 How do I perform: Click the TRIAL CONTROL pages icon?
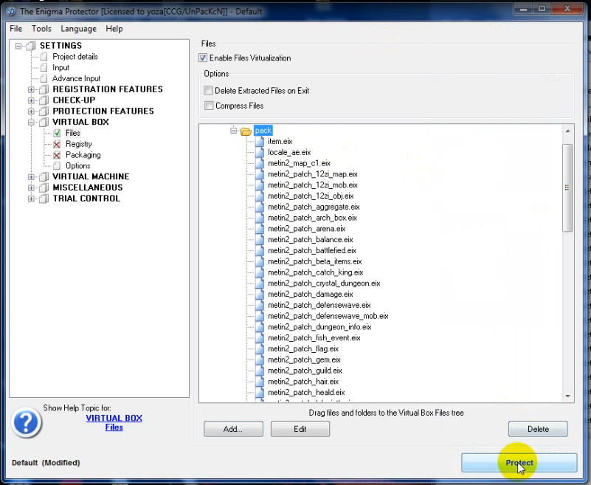click(44, 199)
